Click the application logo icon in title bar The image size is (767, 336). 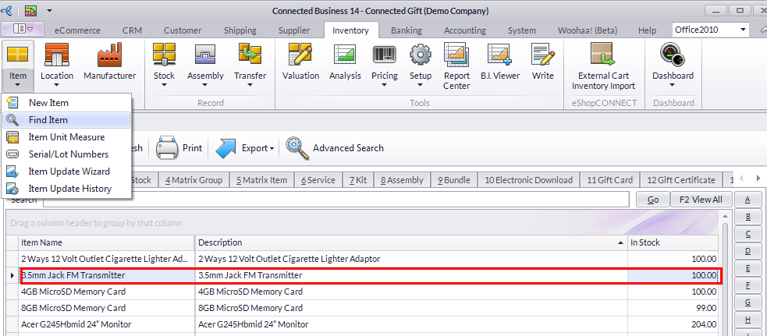(x=7, y=10)
